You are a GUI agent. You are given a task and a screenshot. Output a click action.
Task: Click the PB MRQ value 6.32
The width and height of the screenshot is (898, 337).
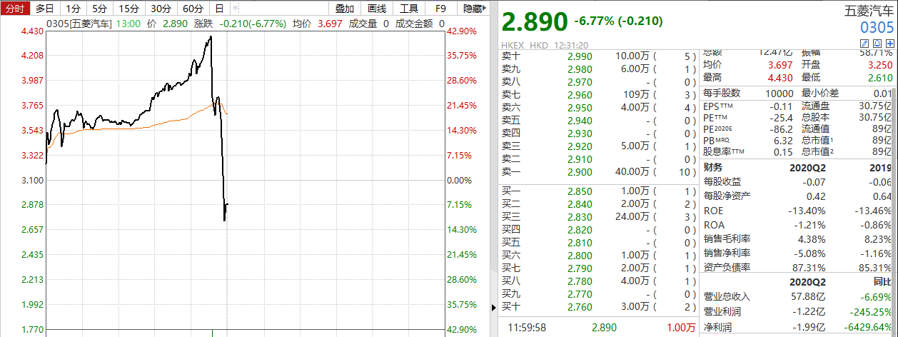tap(784, 140)
